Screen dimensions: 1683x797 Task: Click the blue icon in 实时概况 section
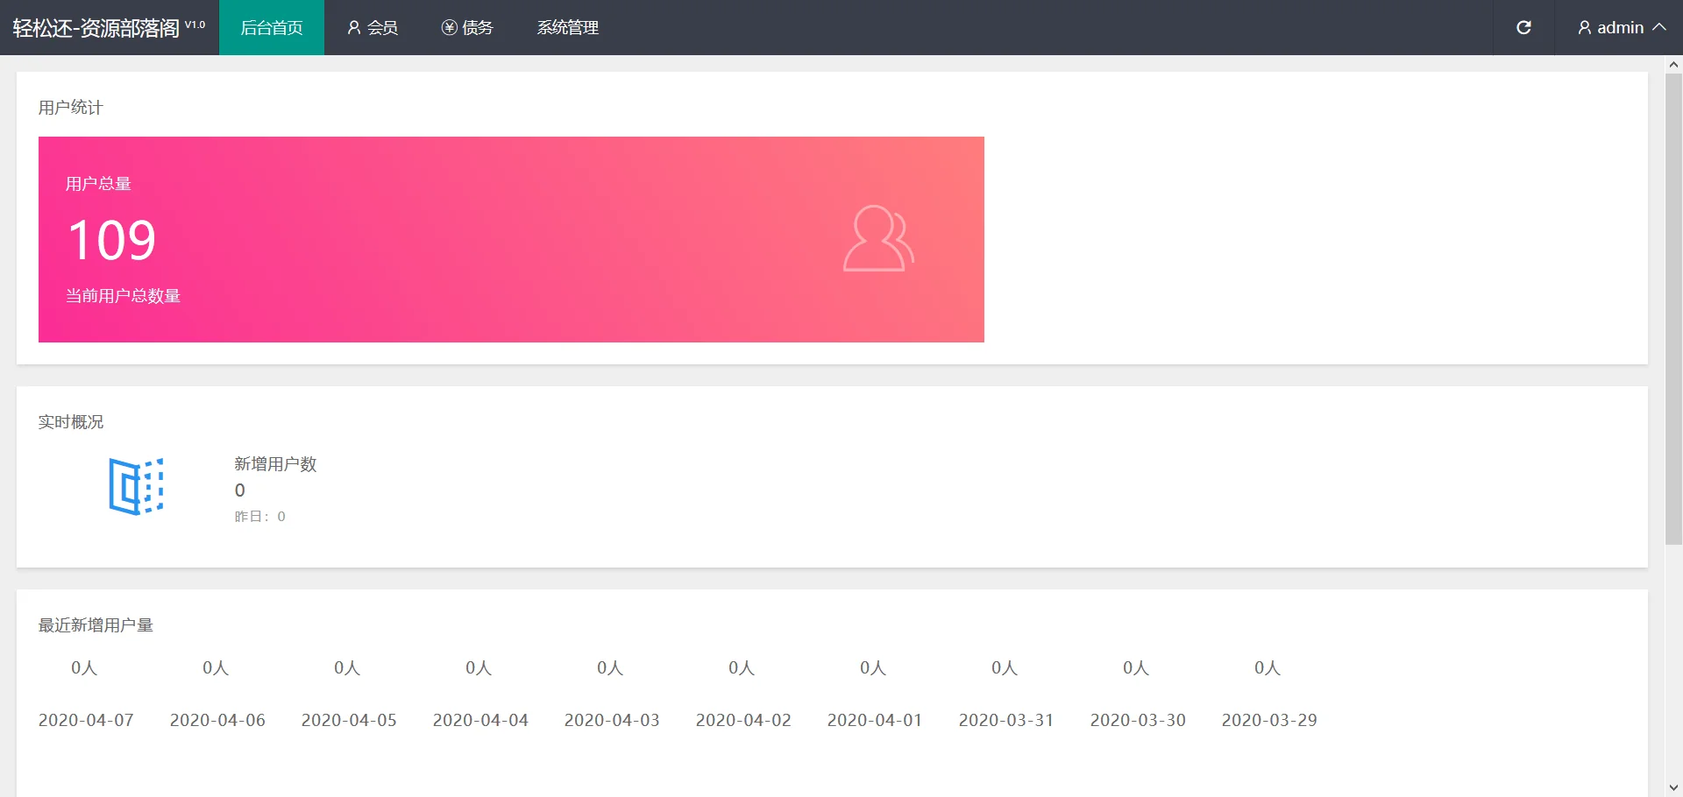click(136, 486)
